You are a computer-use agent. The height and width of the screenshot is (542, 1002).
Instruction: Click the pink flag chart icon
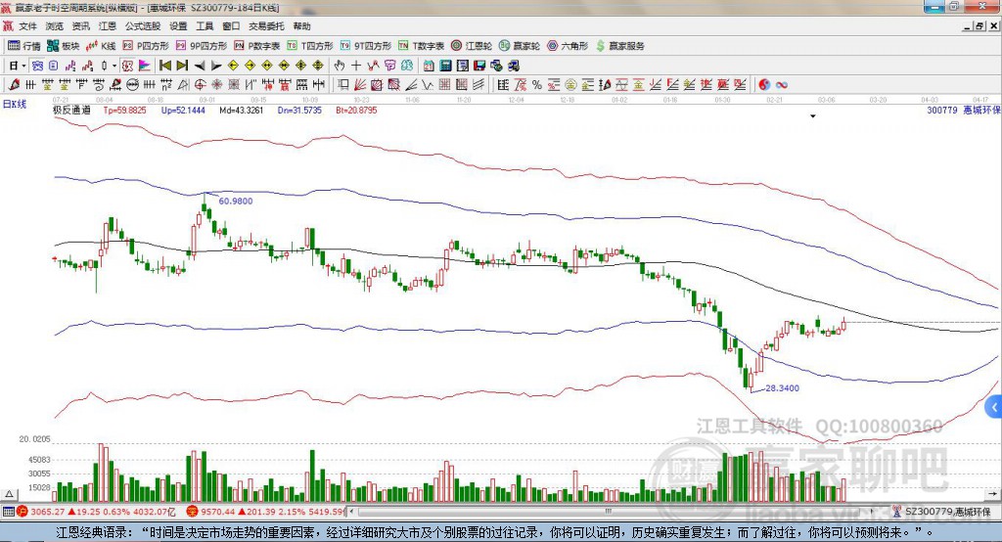click(x=145, y=66)
